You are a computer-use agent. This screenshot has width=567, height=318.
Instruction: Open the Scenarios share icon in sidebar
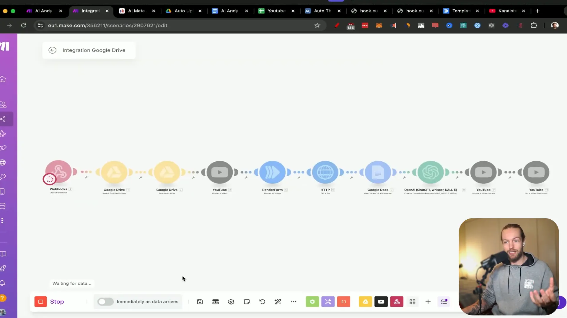point(3,119)
